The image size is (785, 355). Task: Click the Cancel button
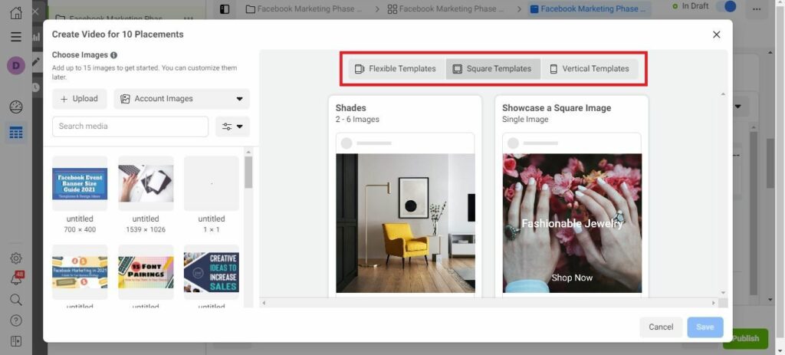[661, 327]
